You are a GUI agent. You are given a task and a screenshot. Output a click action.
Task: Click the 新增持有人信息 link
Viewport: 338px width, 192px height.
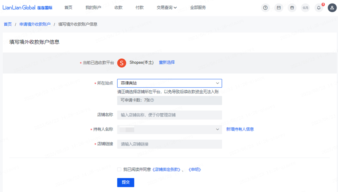pyautogui.click(x=240, y=129)
